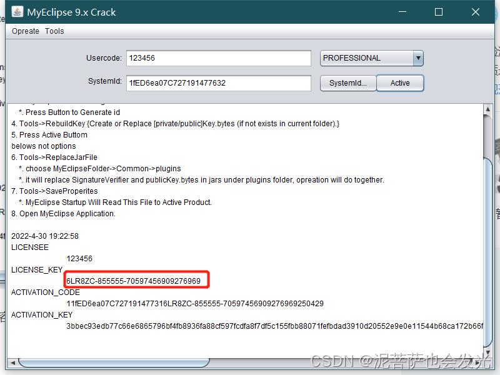
Task: Click the SystemId text field
Action: click(218, 83)
